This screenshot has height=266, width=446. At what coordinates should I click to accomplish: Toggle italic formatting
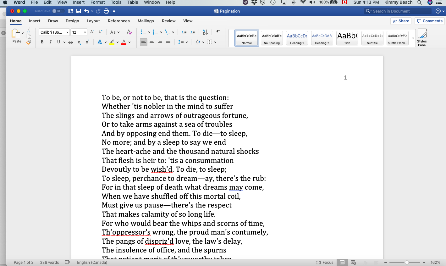(50, 42)
